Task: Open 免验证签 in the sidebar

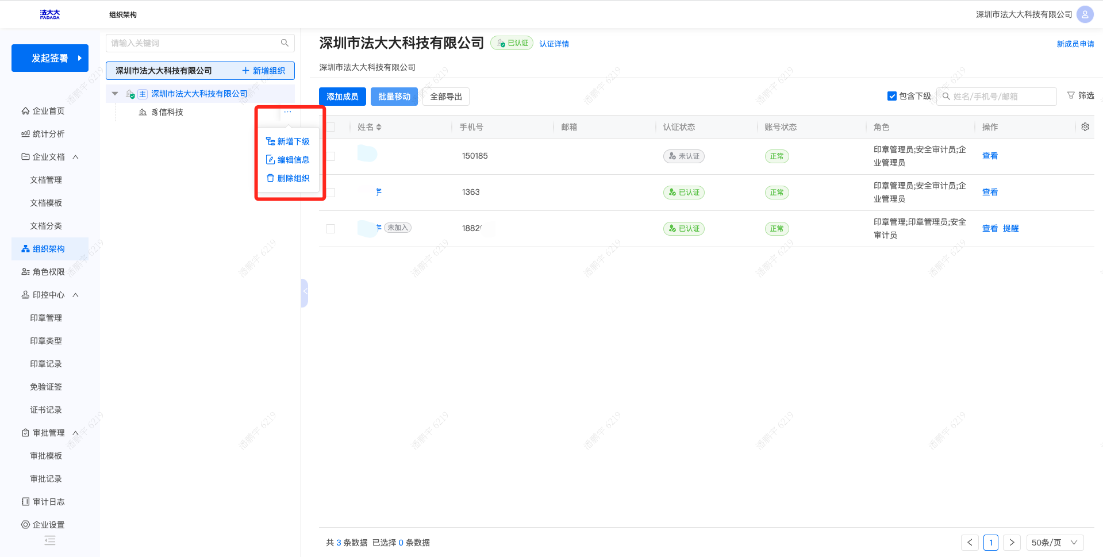Action: click(x=46, y=387)
